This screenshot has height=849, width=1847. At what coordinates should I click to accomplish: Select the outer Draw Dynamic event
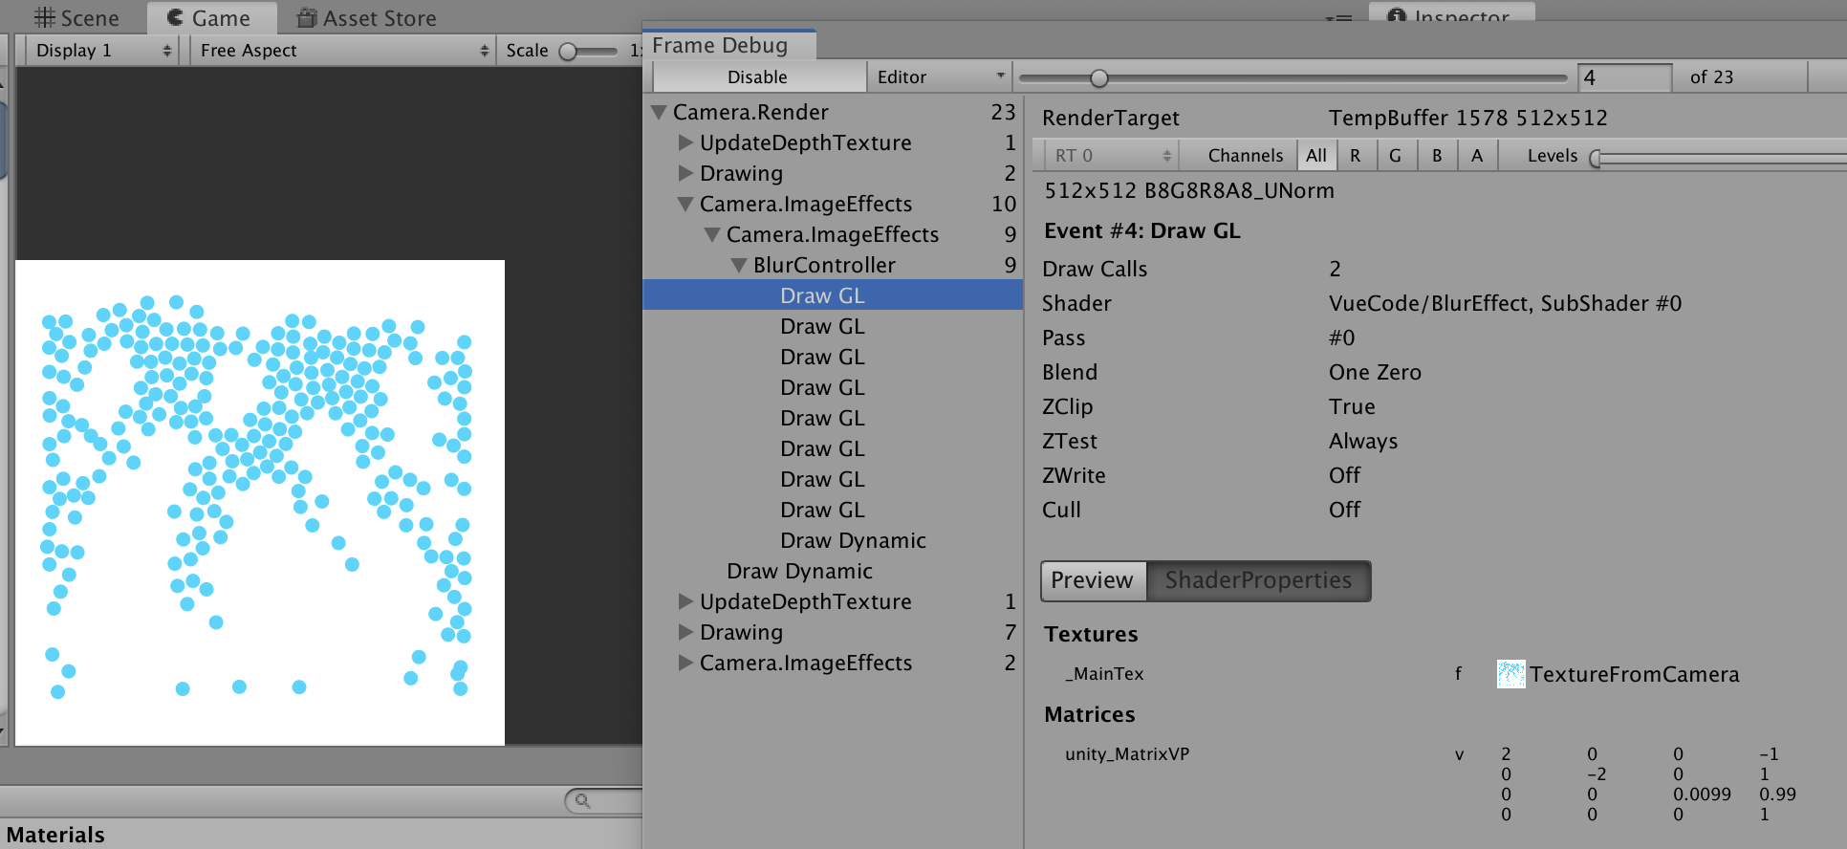click(x=833, y=571)
